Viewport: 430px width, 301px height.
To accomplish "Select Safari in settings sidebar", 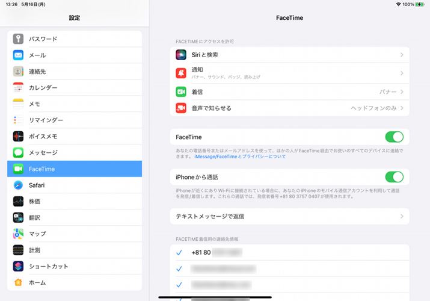I will tap(75, 185).
